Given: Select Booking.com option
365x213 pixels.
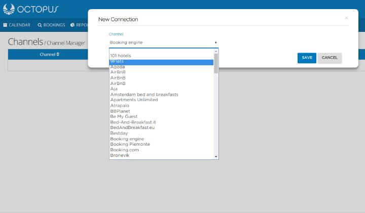Looking at the screenshot, I should 161,150.
